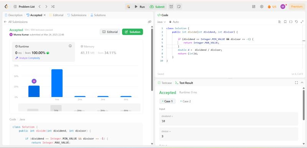Image resolution: width=307 pixels, height=148 pixels.
Task: Open the notes icon in toolbar
Action: [178, 7]
